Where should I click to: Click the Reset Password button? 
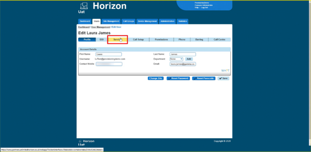coord(178,78)
